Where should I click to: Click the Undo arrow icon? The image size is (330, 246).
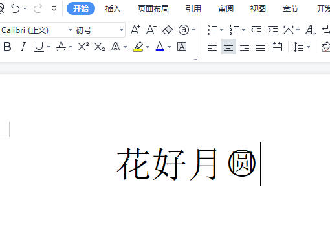pos(16,8)
